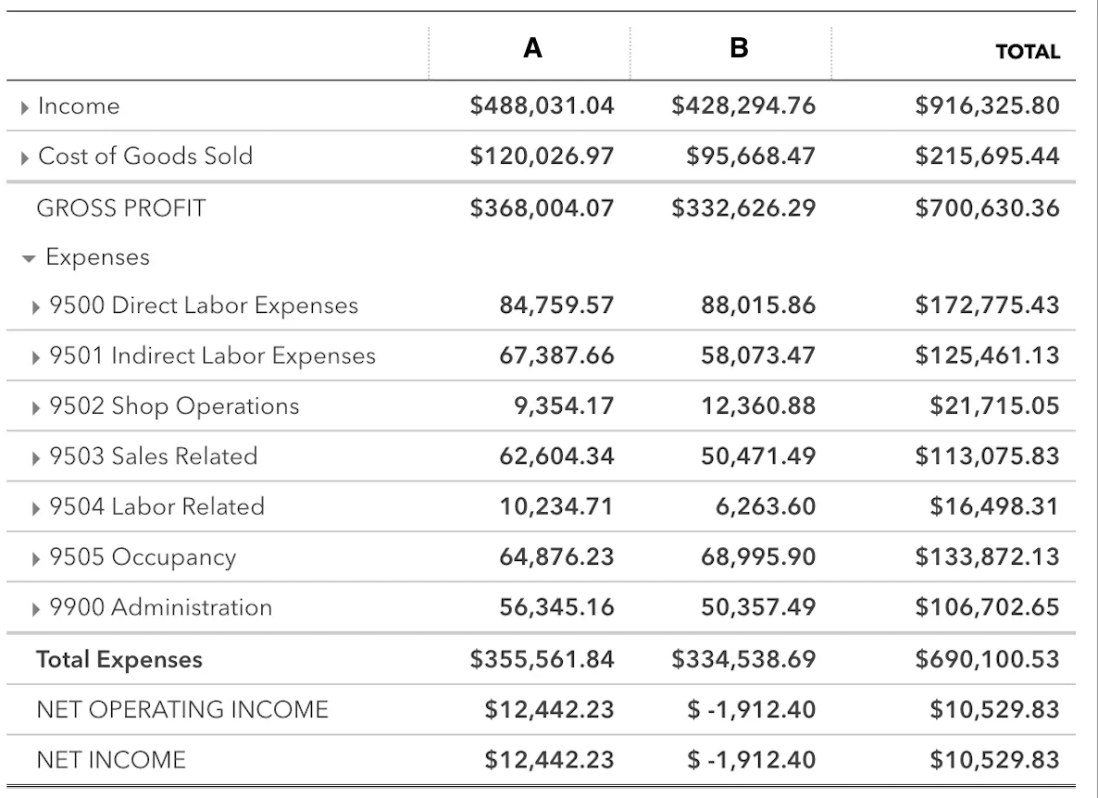
Task: Expand 9501 Indirect Labor Expenses
Action: pos(36,357)
